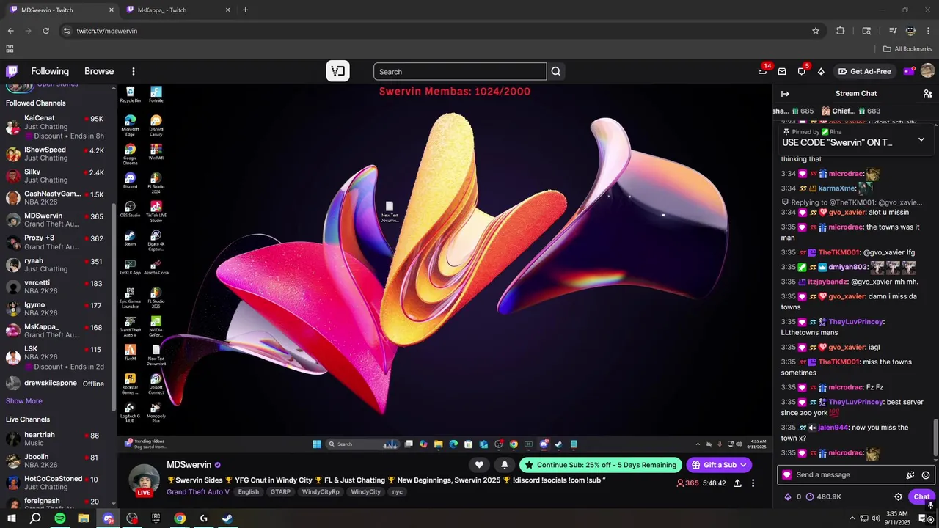Open the Gift a Sub dropdown
This screenshot has width=939, height=528.
(x=720, y=465)
